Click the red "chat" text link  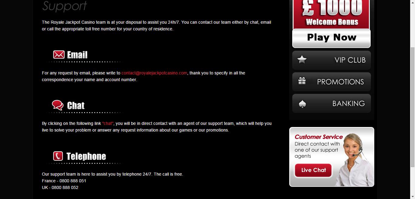click(108, 123)
